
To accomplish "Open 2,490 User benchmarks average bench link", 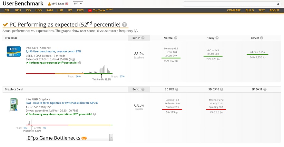I will 54,52.
